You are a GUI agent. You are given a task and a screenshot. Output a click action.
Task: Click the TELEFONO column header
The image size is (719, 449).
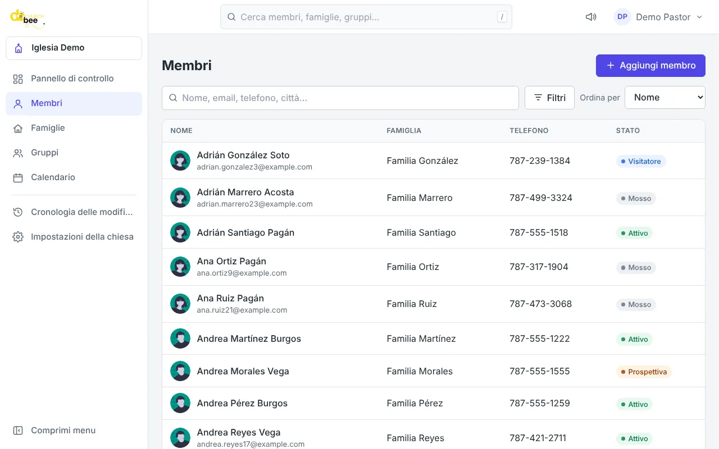click(529, 130)
